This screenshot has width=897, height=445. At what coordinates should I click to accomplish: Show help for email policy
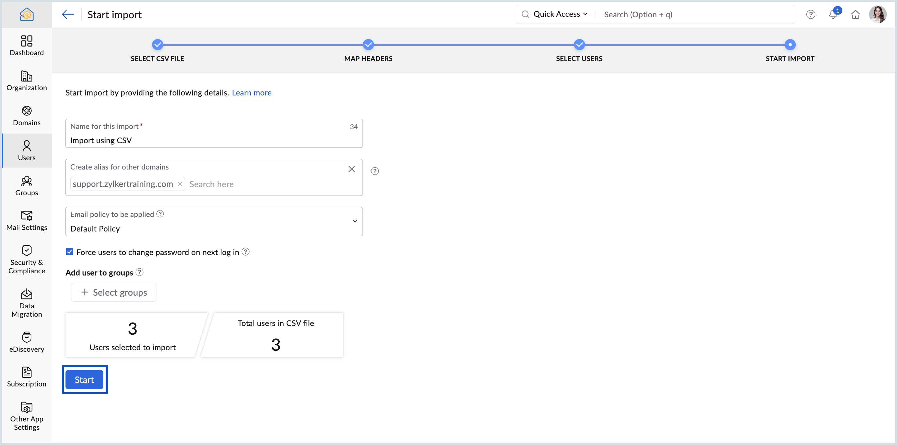point(160,214)
